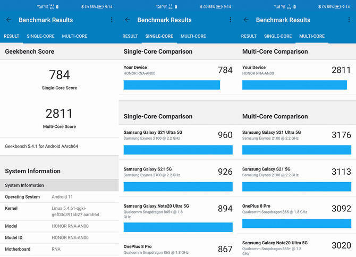356x257 pixels.
Task: Tap battery icon in middle screen status bar
Action: pos(219,7)
